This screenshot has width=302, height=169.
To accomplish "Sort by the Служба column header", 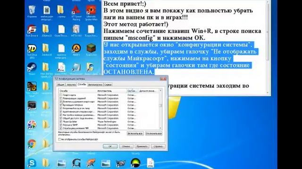I will (x=77, y=91).
